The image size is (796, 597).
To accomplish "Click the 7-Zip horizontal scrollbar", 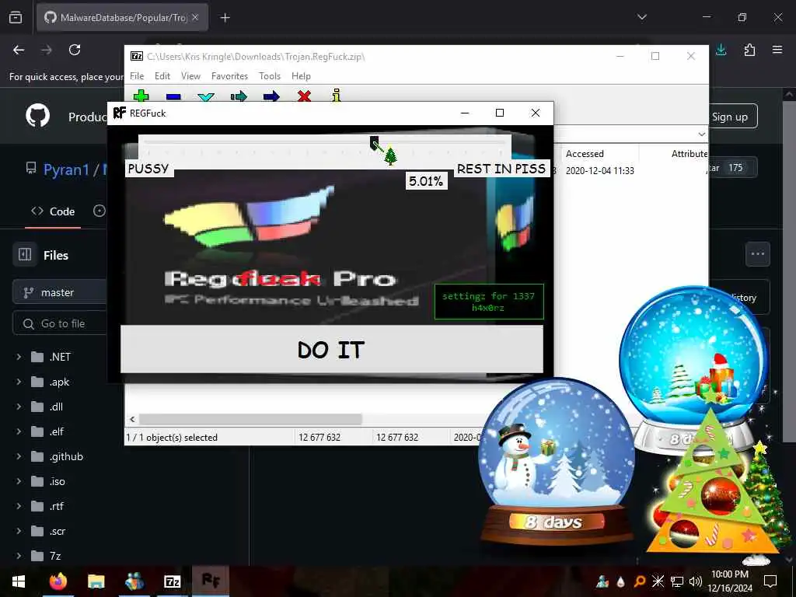I will click(250, 419).
